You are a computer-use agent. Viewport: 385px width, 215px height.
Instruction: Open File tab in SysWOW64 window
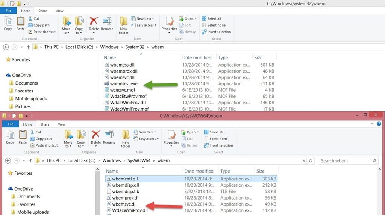click(10, 124)
